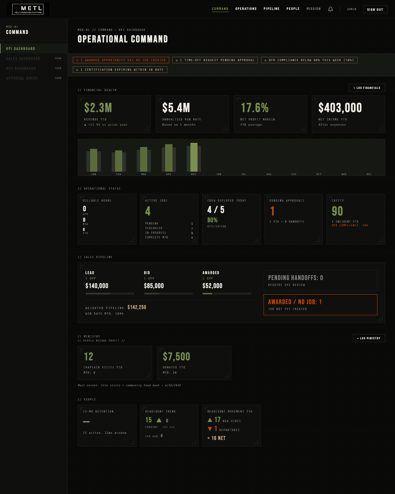Click the Admin user label
The width and height of the screenshot is (395, 494).
tap(352, 9)
